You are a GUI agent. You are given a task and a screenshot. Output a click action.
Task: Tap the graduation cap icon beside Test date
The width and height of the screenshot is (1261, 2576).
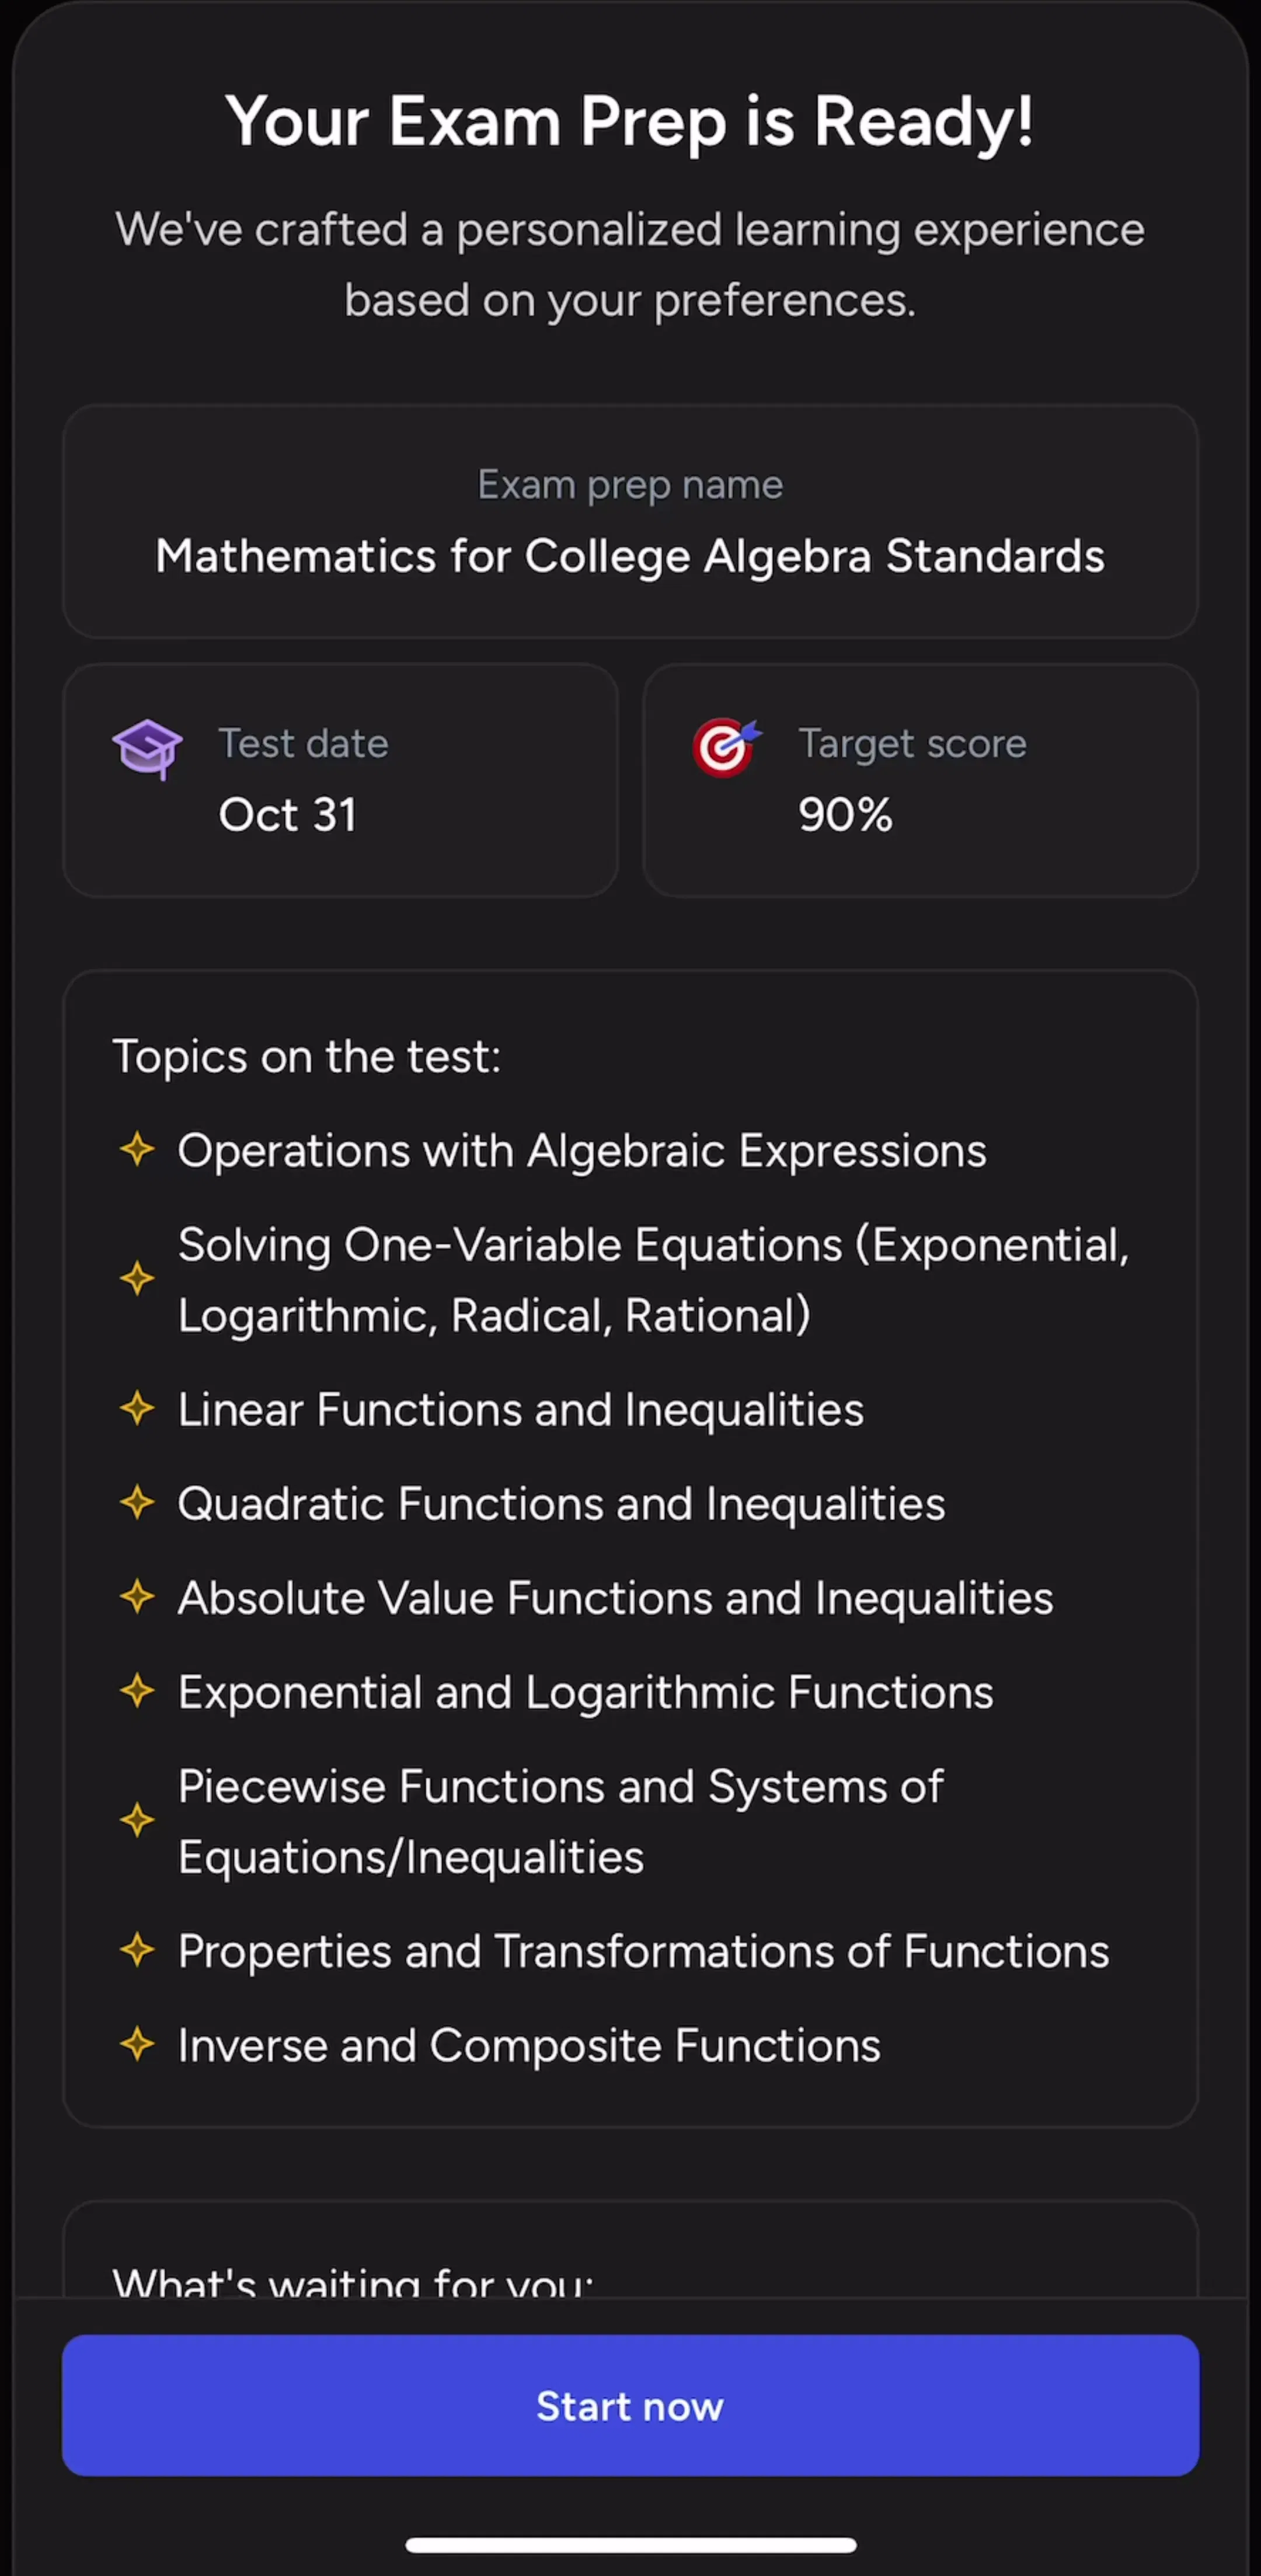(147, 749)
